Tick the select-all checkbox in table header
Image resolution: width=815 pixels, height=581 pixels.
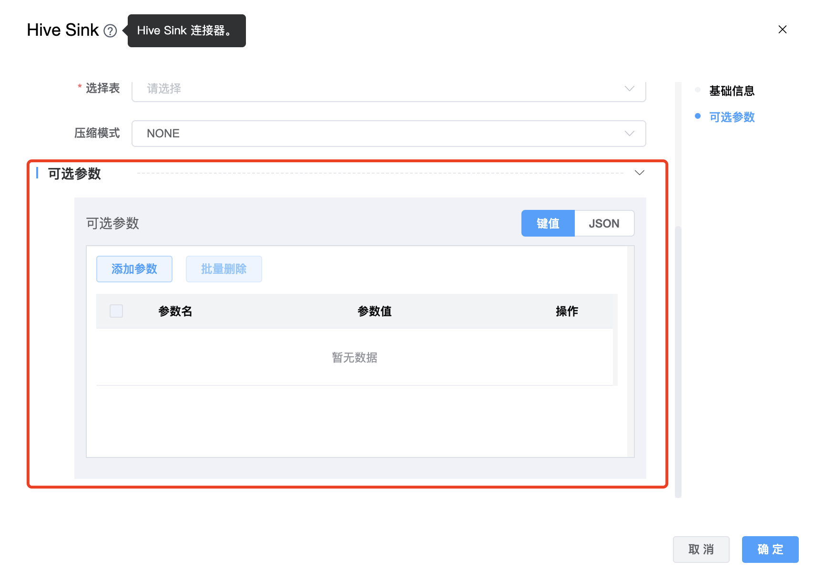pyautogui.click(x=116, y=311)
